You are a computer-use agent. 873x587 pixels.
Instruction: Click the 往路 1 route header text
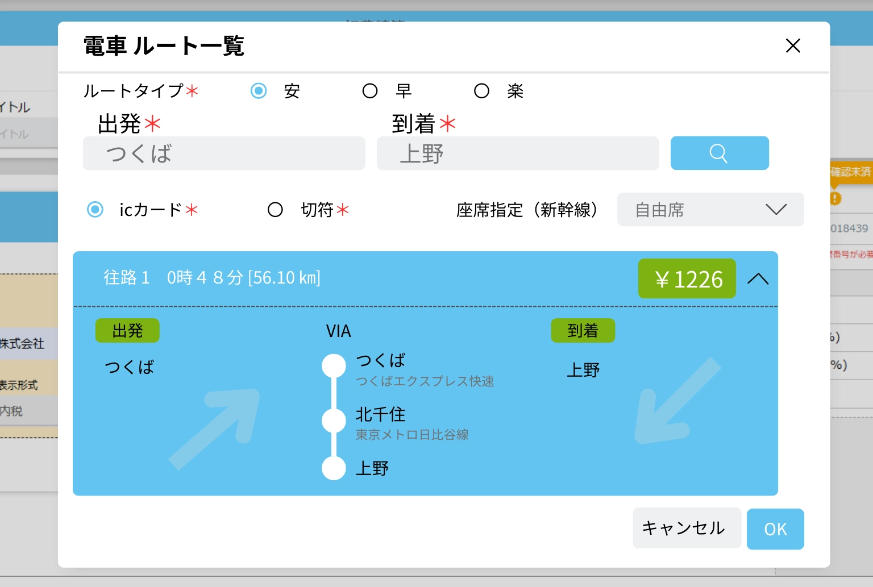click(212, 278)
